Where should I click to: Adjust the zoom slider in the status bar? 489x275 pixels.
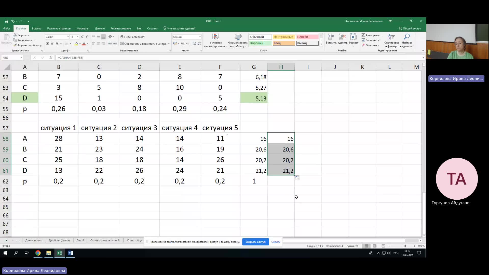pos(405,246)
